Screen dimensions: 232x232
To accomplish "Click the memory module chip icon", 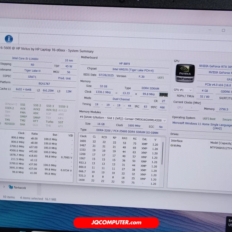I will pos(163,95).
